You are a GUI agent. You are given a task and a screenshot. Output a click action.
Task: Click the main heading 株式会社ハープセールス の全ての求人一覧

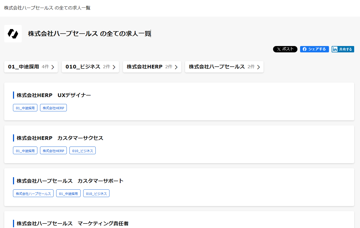(89, 34)
